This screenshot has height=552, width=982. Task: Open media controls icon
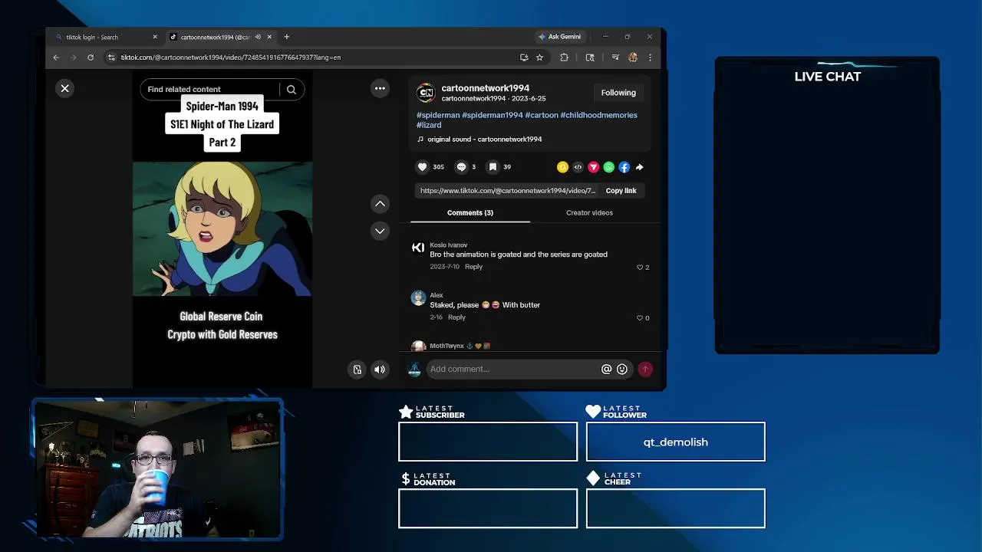(x=615, y=58)
